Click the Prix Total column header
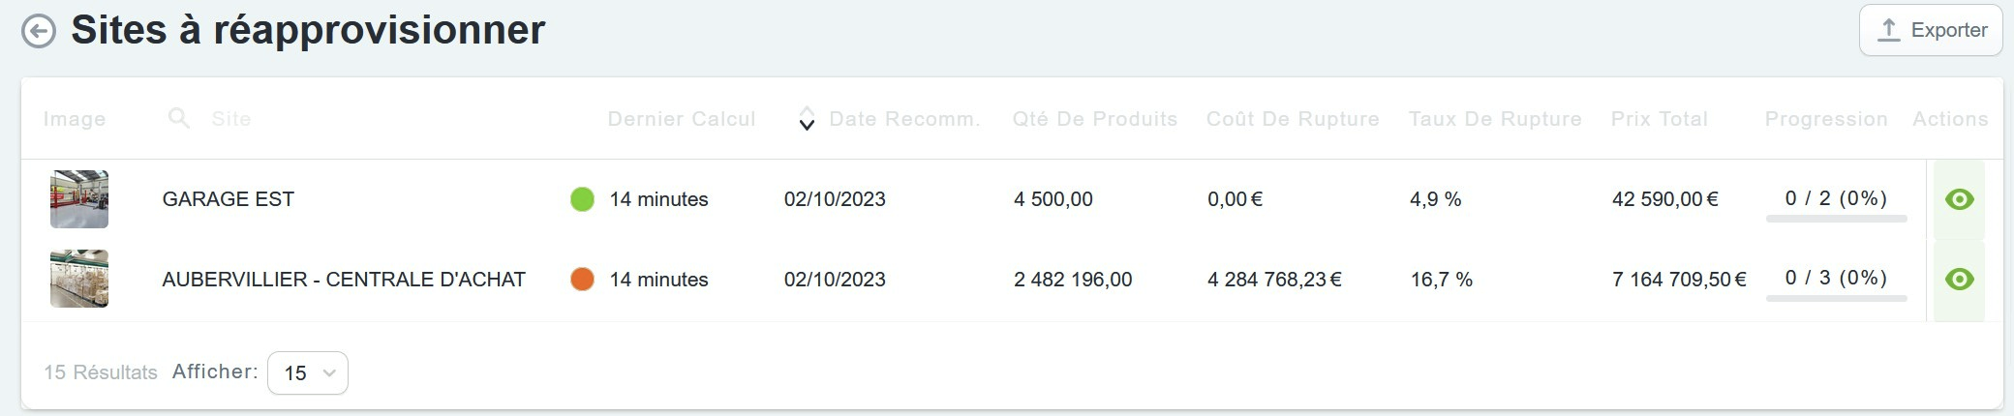Screen dimensions: 2014x416 click(1660, 119)
